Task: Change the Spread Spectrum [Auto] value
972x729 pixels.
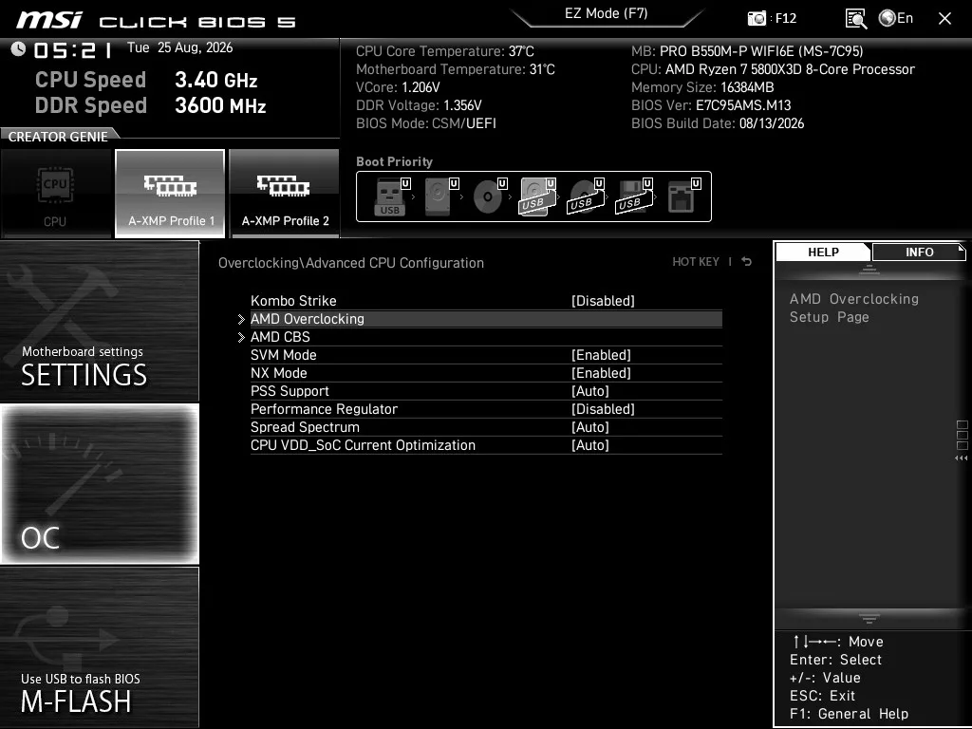Action: tap(590, 426)
